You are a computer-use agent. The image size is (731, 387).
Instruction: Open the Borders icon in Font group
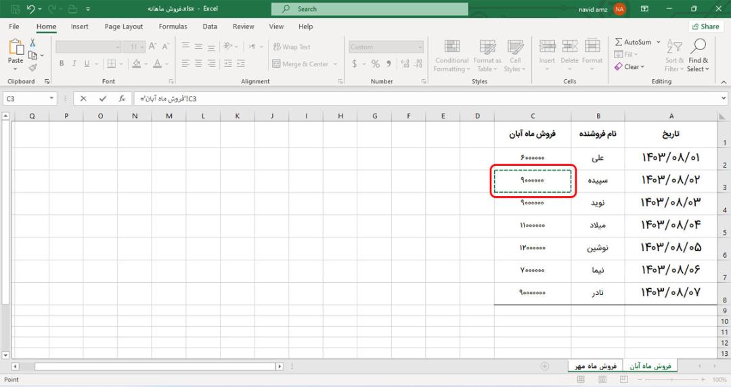coord(112,64)
